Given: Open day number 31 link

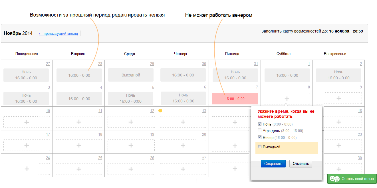Looking at the screenshot, I should 256,64.
